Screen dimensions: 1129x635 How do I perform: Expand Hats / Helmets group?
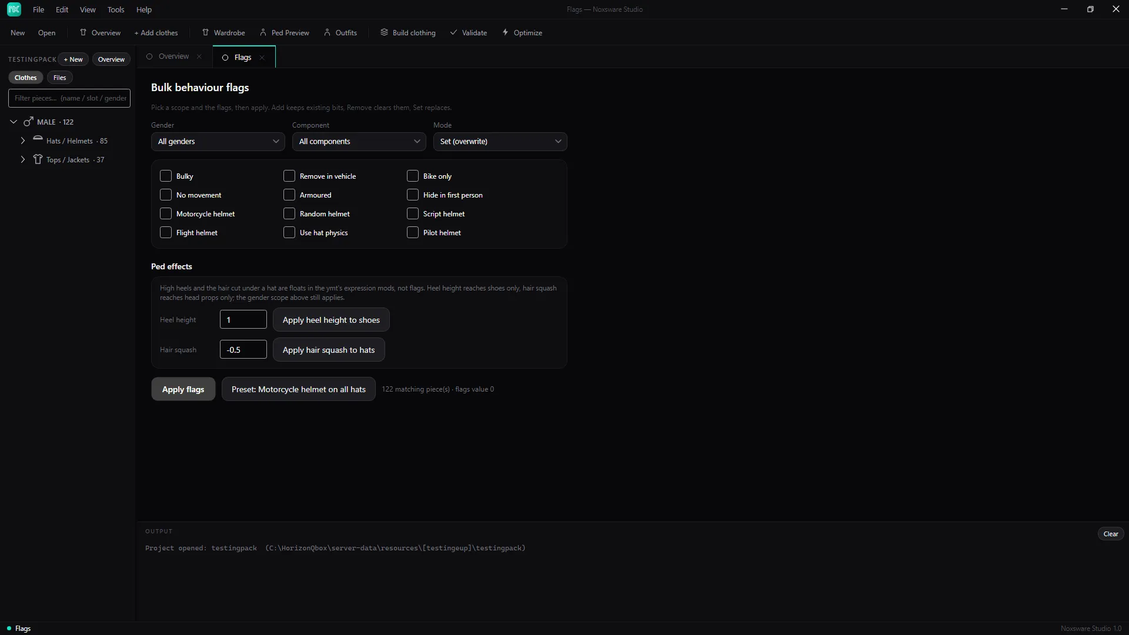(x=23, y=141)
